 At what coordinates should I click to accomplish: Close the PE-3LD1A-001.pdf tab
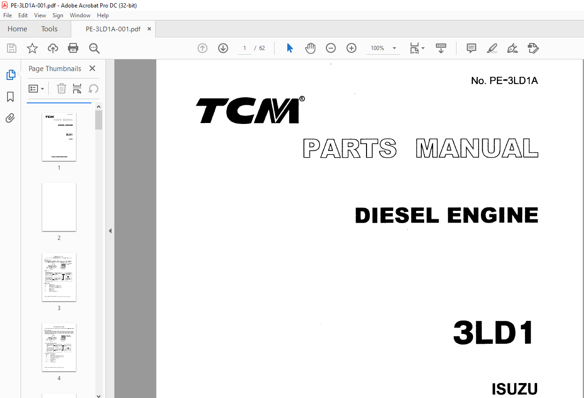coord(150,29)
